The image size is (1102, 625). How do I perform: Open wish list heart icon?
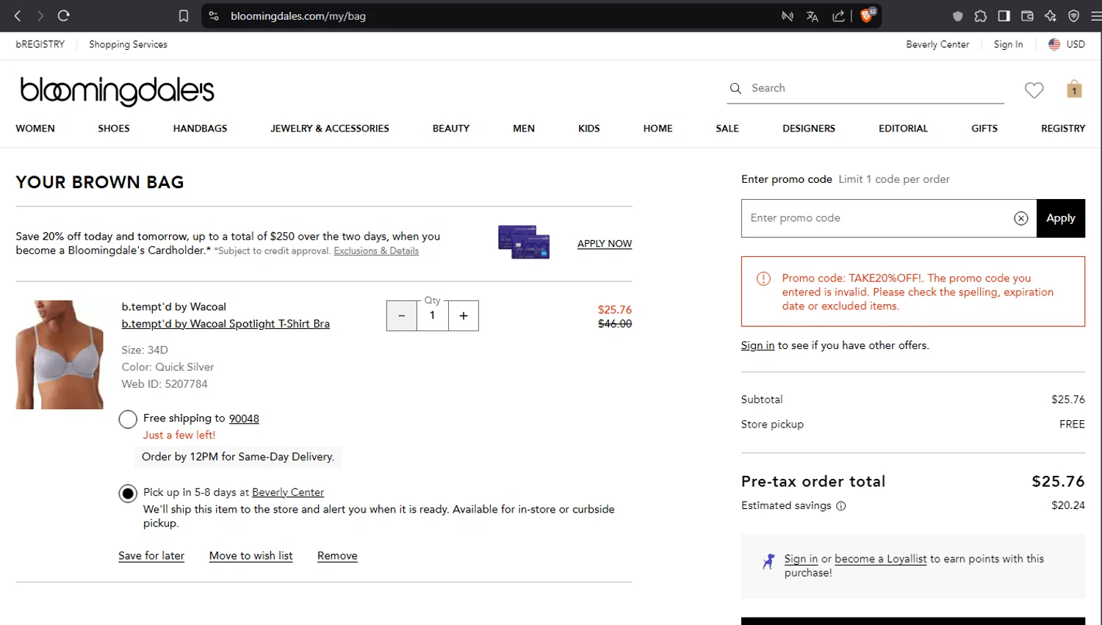1034,90
